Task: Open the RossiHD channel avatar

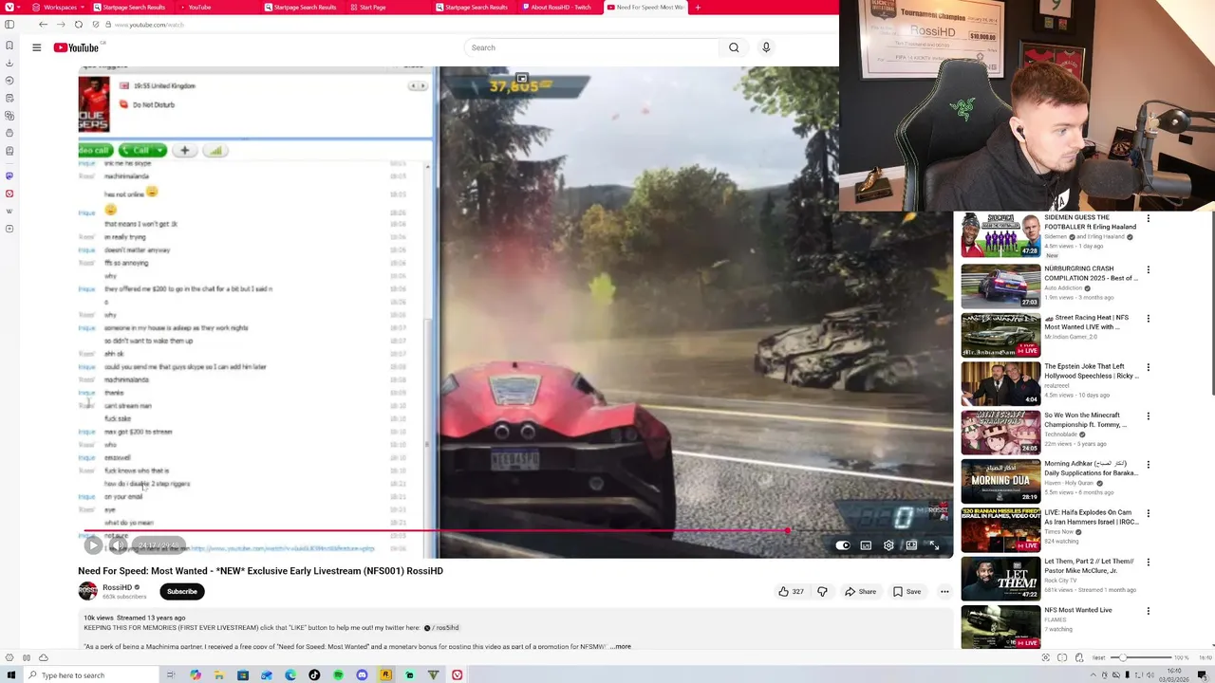Action: point(87,591)
